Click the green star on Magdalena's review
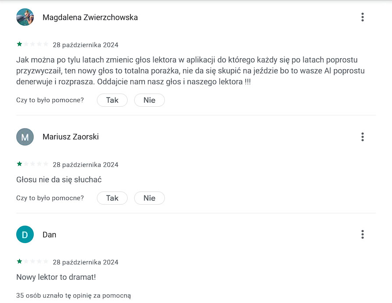Viewport: 392px width, 303px height. (x=19, y=44)
